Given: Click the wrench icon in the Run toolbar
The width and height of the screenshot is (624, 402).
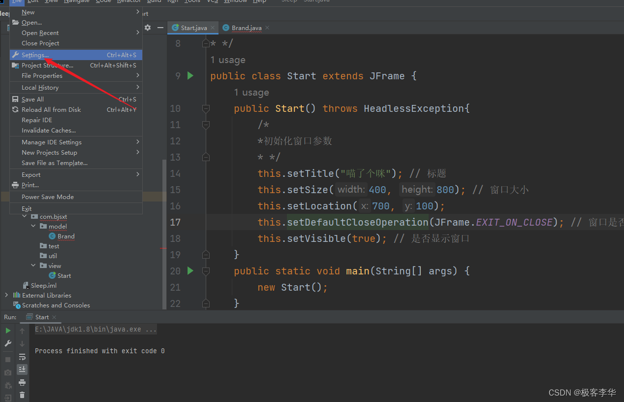Looking at the screenshot, I should (x=8, y=343).
